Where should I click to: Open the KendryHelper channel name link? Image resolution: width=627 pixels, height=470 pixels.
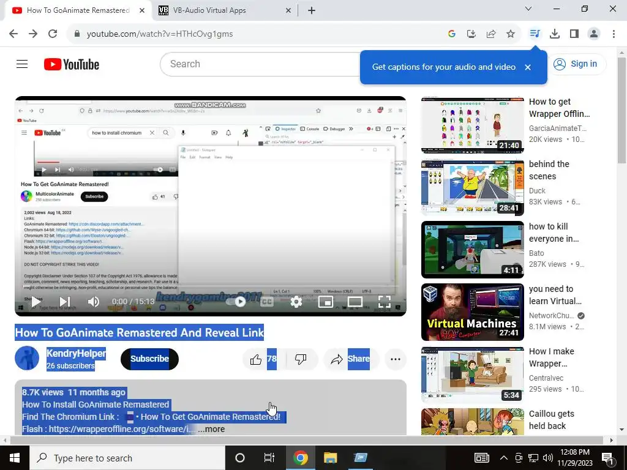(76, 353)
